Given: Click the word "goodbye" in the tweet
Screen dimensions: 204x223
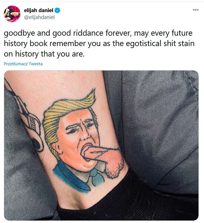Looking at the screenshot, I should pos(19,33).
